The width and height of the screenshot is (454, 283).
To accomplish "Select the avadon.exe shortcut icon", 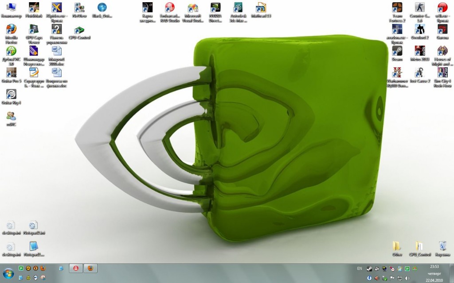I will [397, 34].
